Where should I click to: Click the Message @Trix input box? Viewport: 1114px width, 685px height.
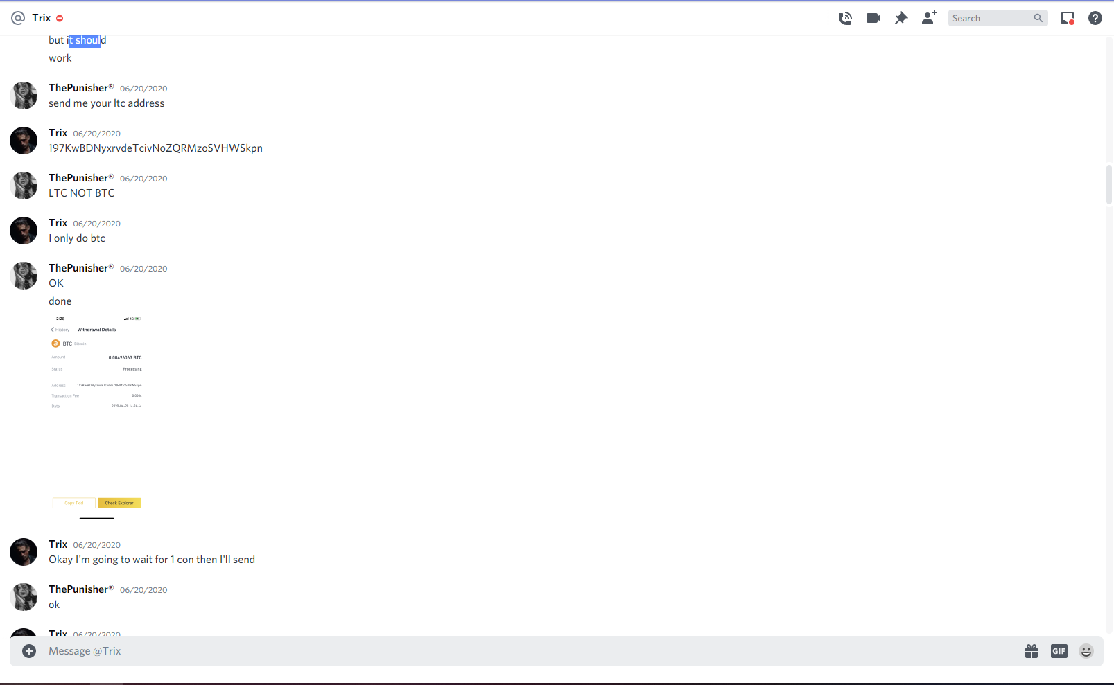tap(530, 651)
